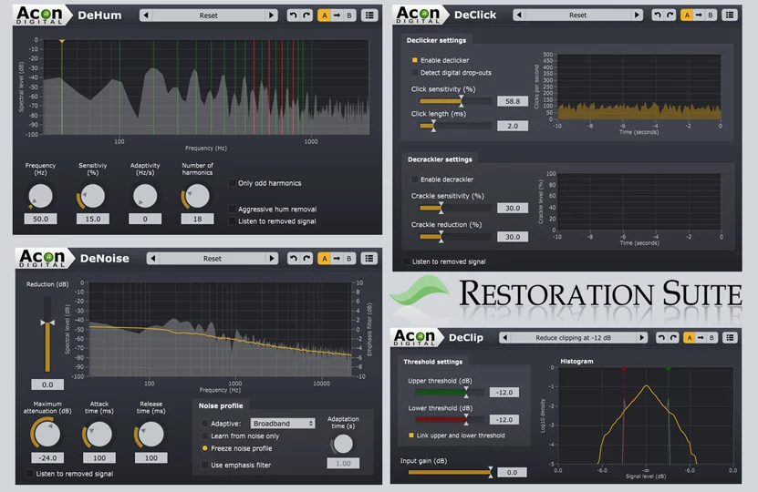Open the DeNoise Reset preset dropdown
Viewport: 758px width, 492px height.
tap(213, 259)
